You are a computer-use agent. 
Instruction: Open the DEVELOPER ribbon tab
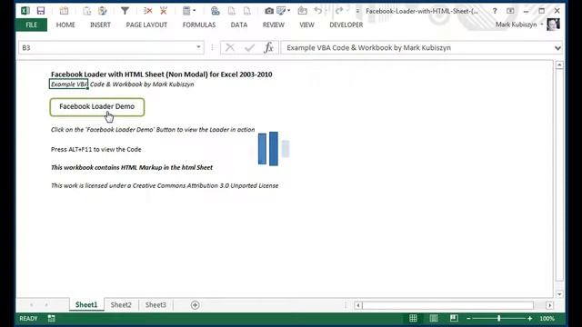346,25
